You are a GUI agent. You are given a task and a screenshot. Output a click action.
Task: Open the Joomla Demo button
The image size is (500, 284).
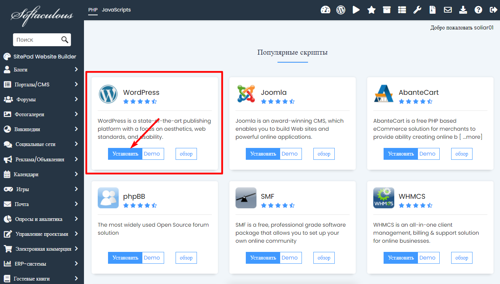[290, 154]
